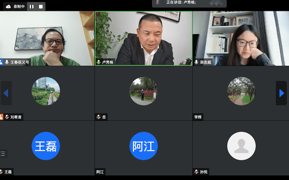Go to the previous page of participants
This screenshot has width=289, height=180.
point(6,93)
